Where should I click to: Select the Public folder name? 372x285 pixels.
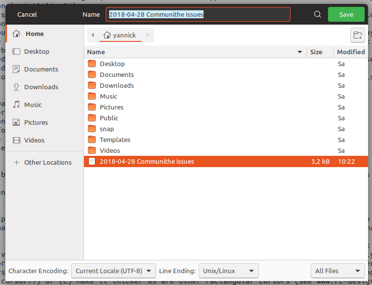(109, 118)
